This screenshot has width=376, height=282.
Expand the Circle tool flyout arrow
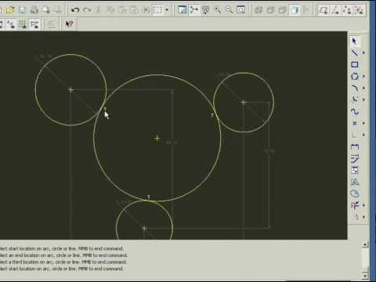pos(363,77)
